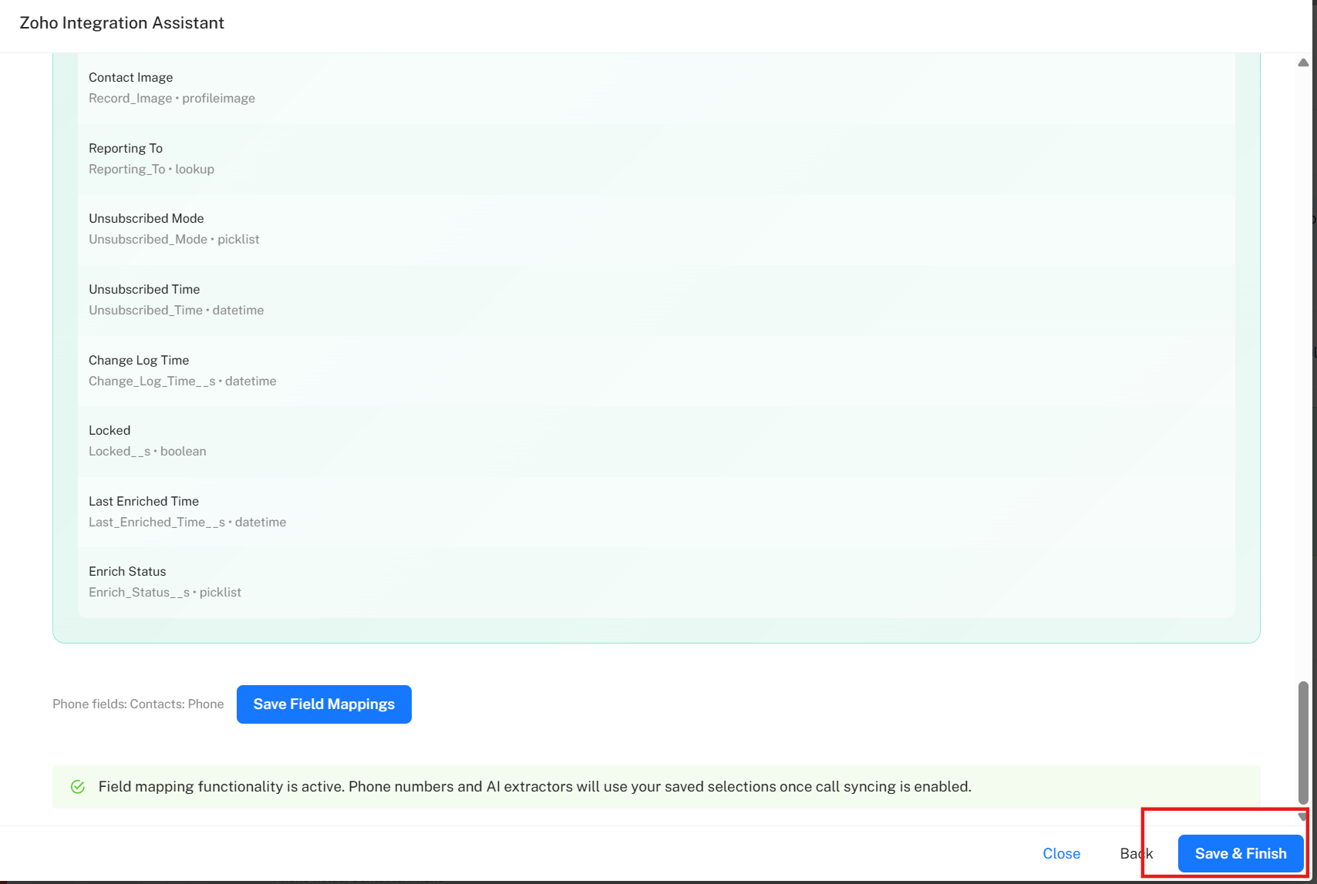Select the Change Log Time field label
Image resolution: width=1317 pixels, height=884 pixels.
[x=139, y=360]
